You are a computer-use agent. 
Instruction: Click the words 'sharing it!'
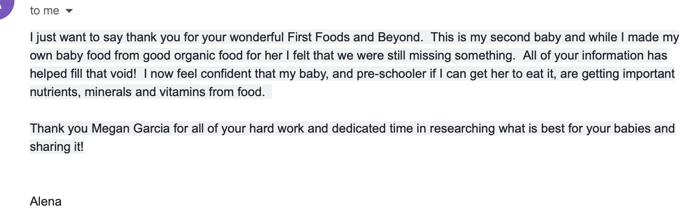click(57, 147)
